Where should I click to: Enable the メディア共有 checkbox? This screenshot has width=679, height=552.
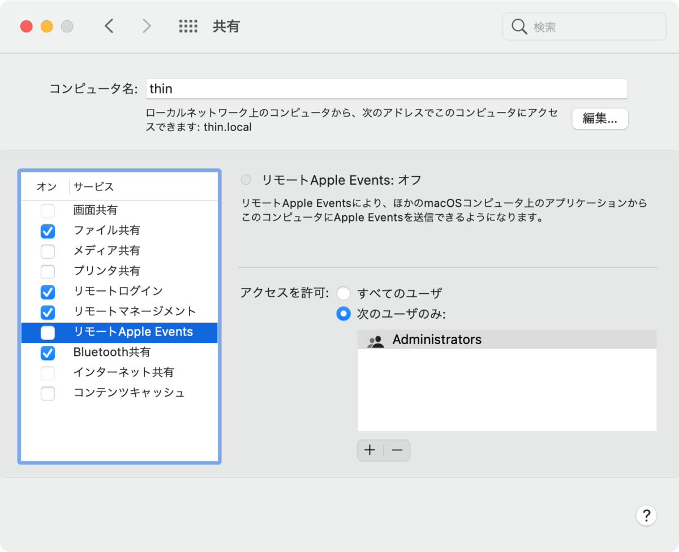(x=48, y=251)
